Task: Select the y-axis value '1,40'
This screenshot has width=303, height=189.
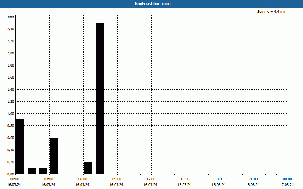Action: tap(11, 90)
